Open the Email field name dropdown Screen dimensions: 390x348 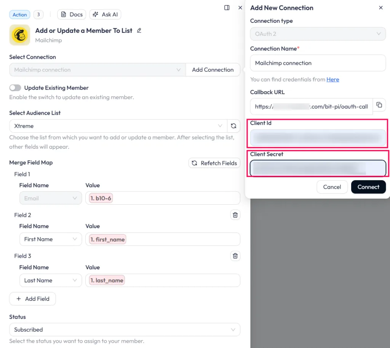click(51, 198)
